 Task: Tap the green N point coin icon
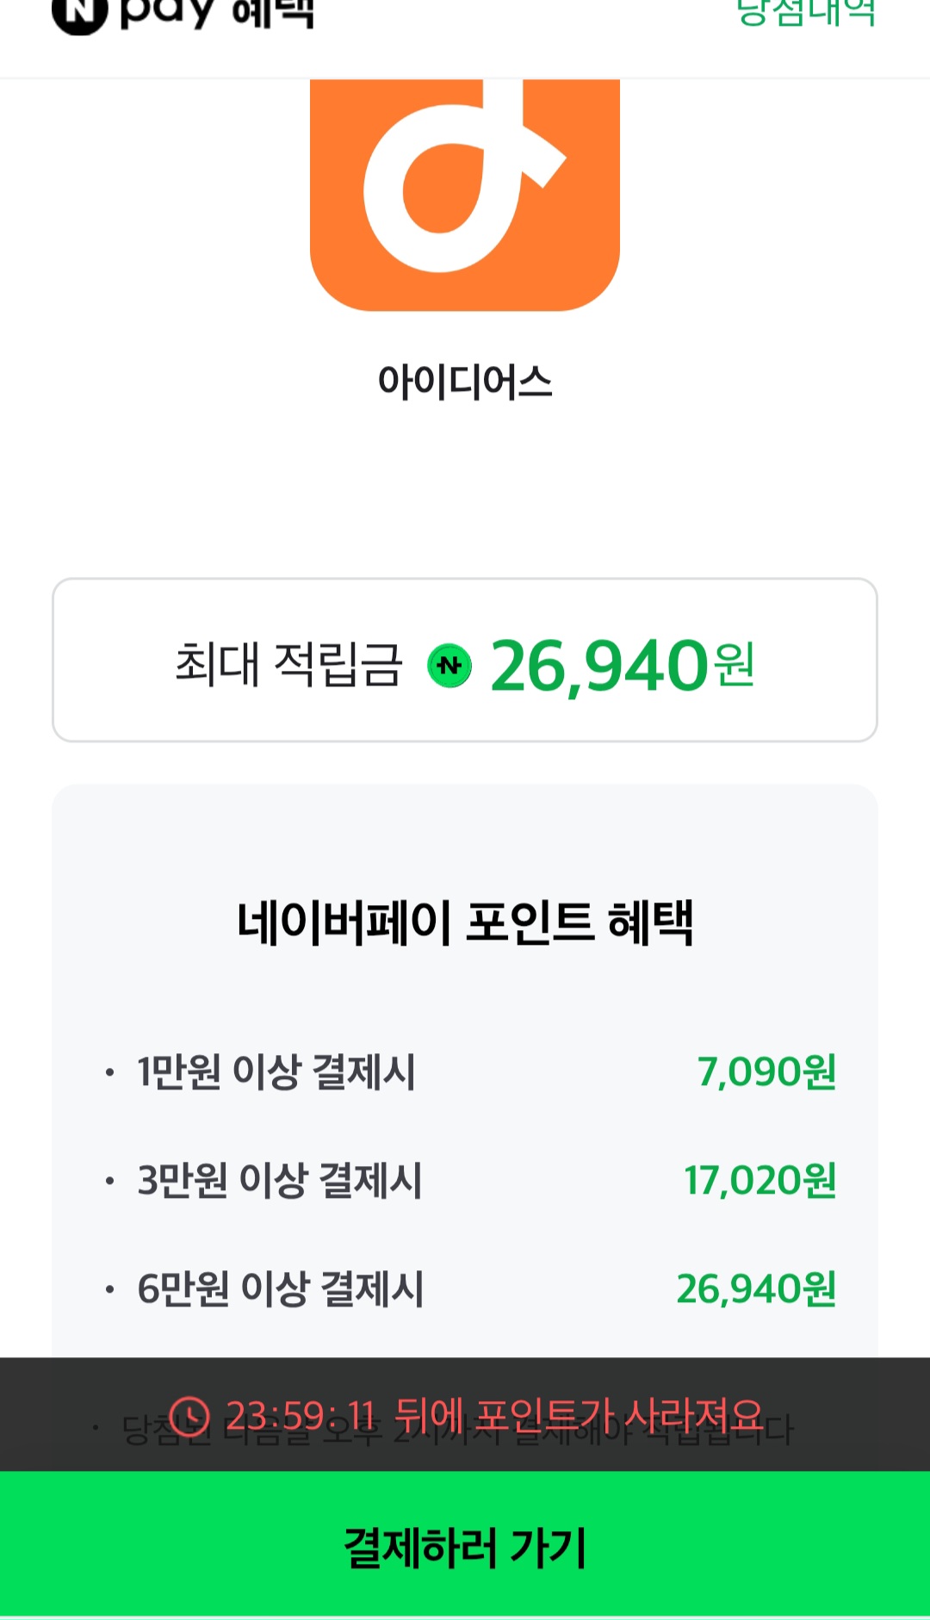point(449,666)
